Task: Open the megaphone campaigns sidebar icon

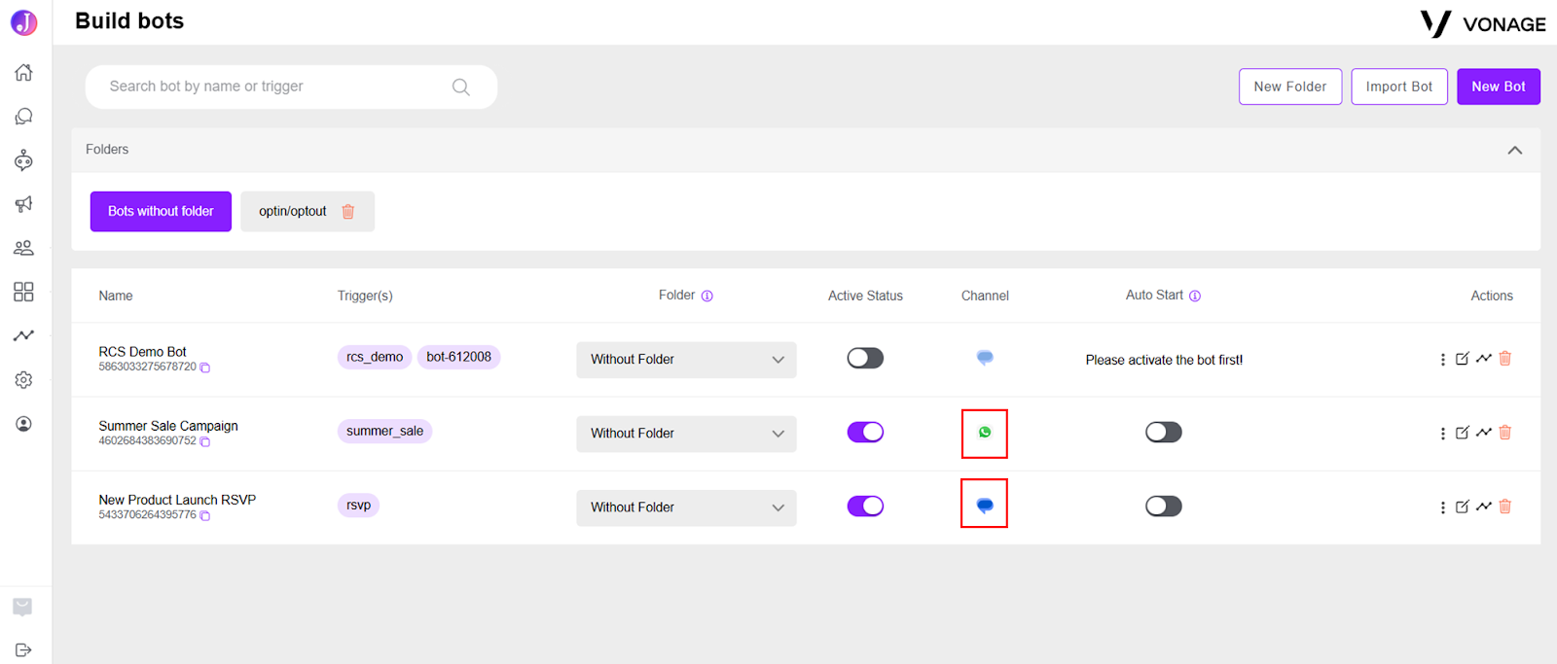Action: [x=23, y=204]
